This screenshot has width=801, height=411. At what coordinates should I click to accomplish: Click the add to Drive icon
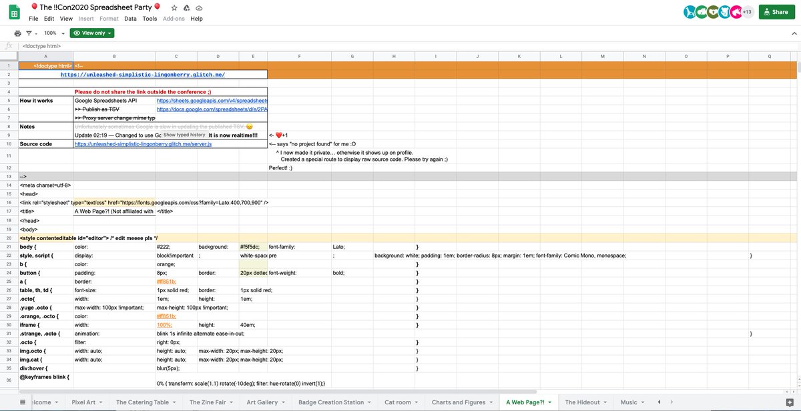click(187, 7)
